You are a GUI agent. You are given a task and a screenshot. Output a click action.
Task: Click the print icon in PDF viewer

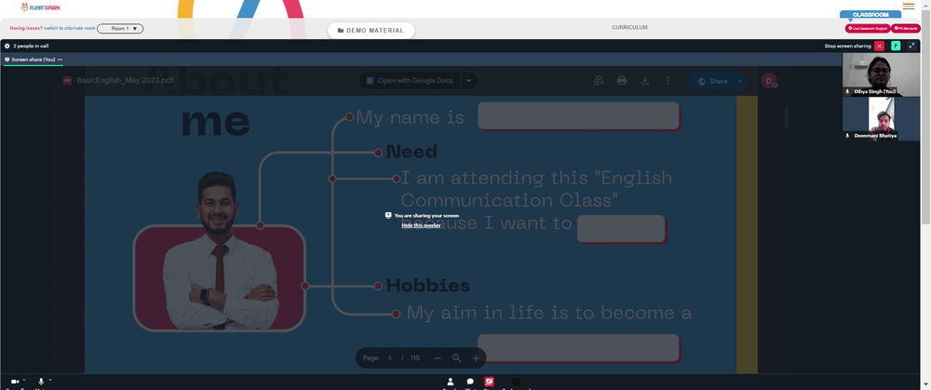coord(622,81)
